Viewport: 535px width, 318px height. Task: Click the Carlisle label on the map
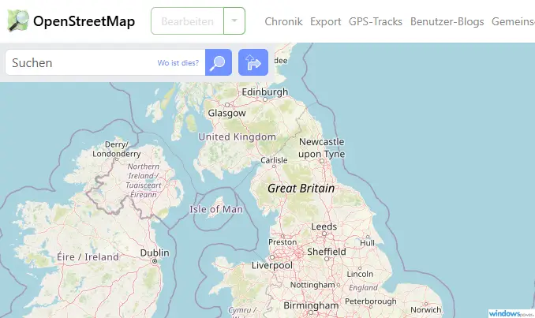(x=274, y=160)
